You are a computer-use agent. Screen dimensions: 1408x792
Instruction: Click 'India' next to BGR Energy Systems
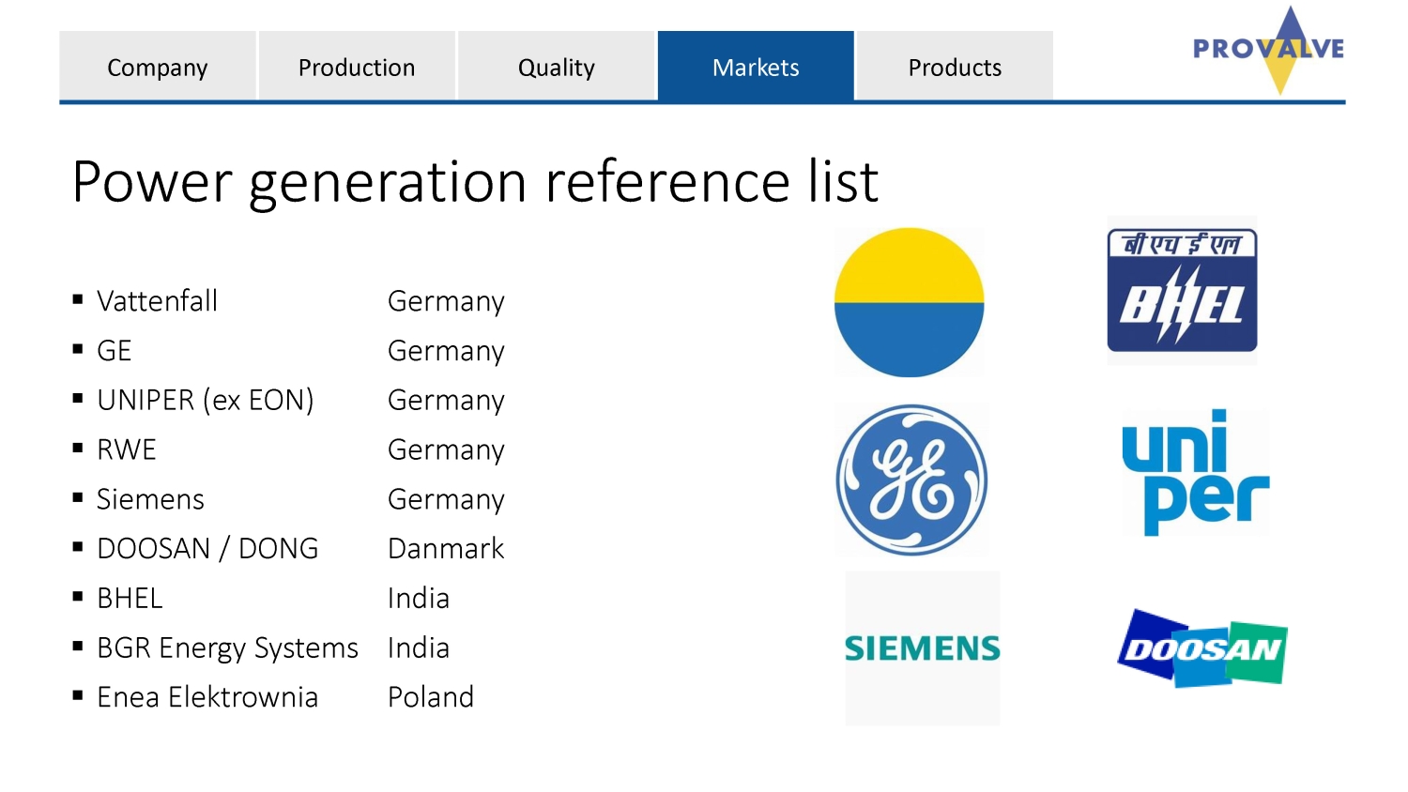click(x=419, y=647)
